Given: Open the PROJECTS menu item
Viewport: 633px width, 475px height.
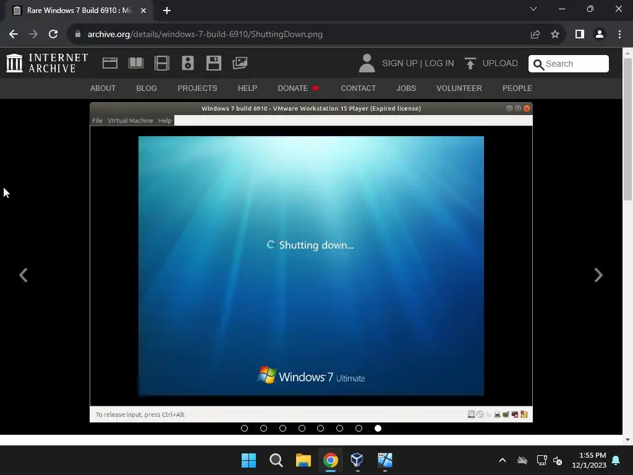Looking at the screenshot, I should [197, 88].
